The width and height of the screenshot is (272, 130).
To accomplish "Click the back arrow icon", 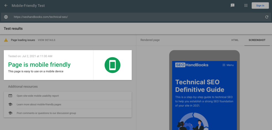I will click(6, 6).
